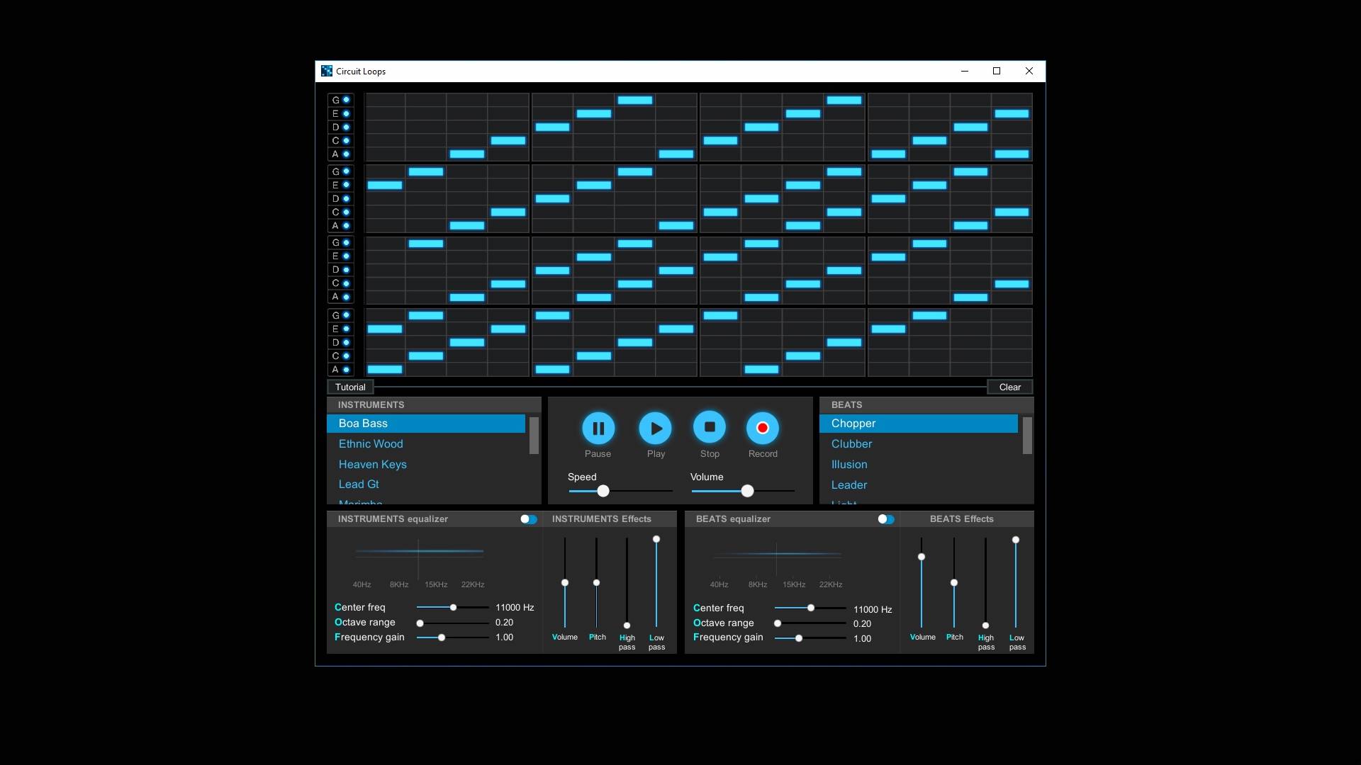Open the Tutorial

click(350, 387)
